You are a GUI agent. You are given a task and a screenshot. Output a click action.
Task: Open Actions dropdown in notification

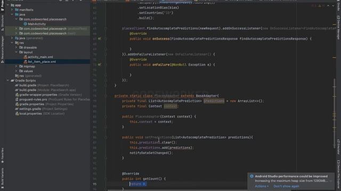point(262,186)
